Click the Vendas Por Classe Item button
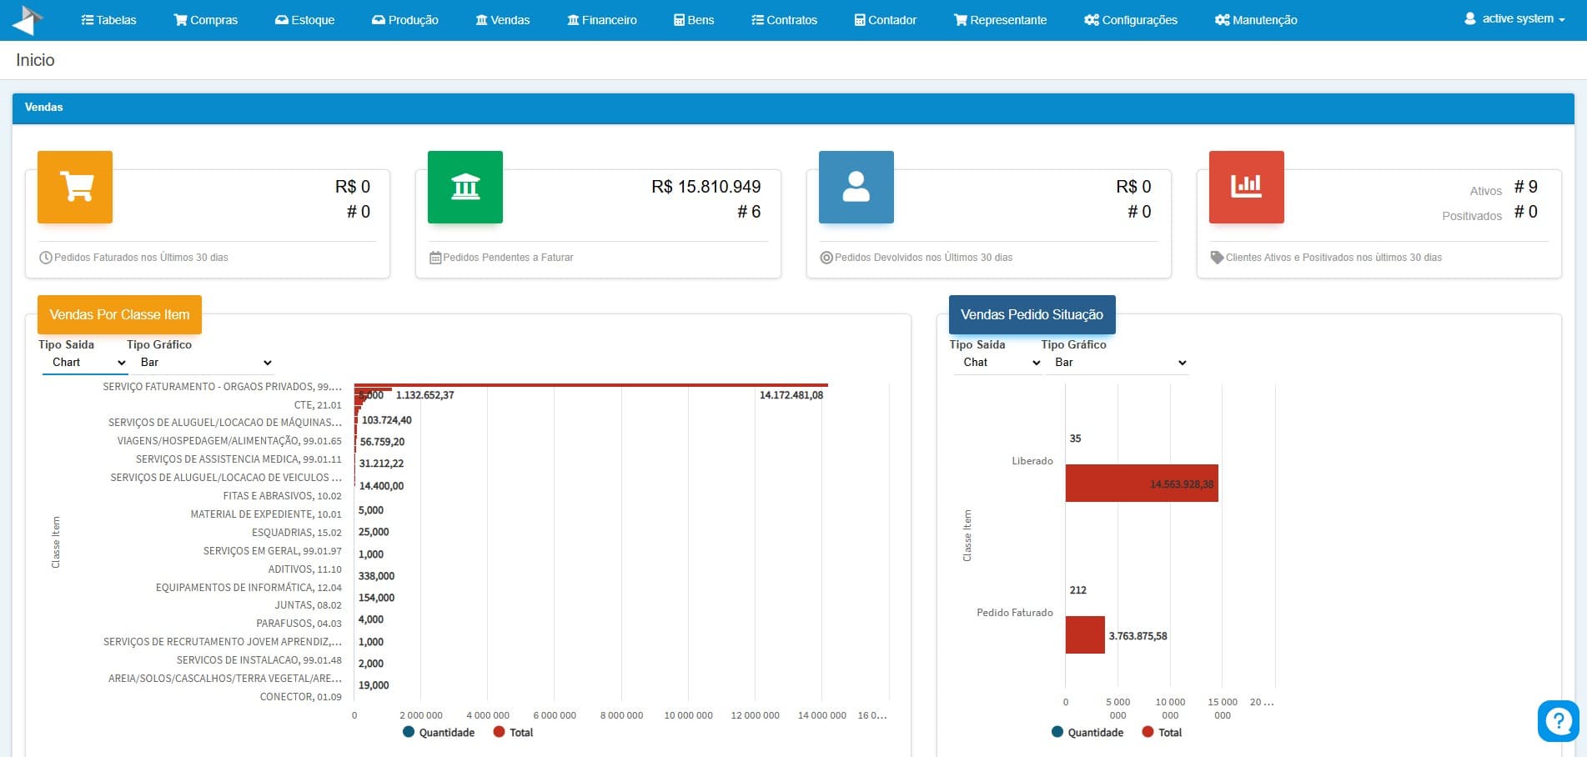Screen dimensions: 1587x757 click(119, 314)
